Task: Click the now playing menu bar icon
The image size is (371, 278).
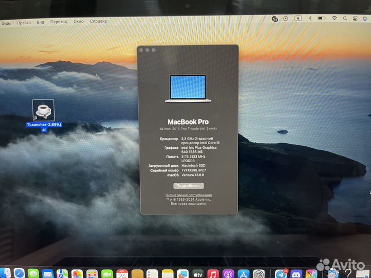Action: point(285,19)
